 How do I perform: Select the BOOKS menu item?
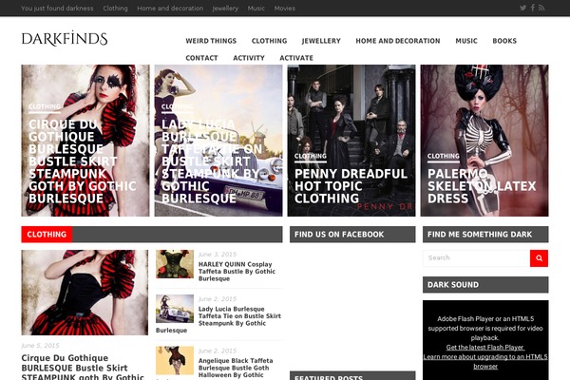[x=504, y=41]
